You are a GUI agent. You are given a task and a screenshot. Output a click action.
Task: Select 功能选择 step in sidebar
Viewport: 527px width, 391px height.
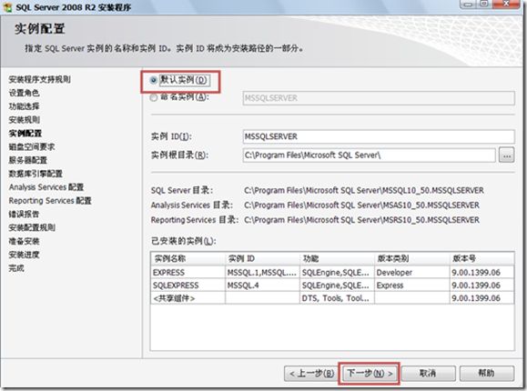(x=25, y=106)
